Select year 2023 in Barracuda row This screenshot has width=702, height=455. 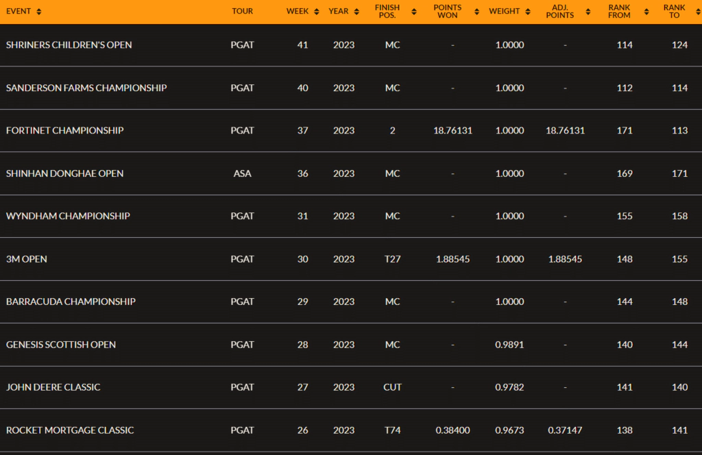(x=344, y=301)
